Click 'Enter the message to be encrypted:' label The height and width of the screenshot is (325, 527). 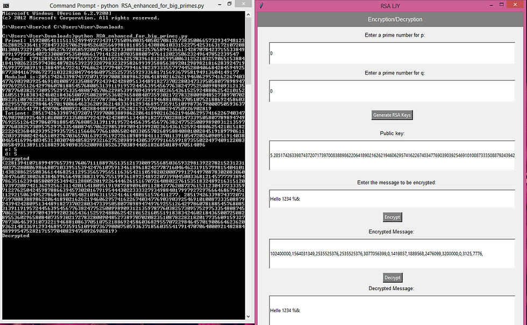pyautogui.click(x=397, y=182)
